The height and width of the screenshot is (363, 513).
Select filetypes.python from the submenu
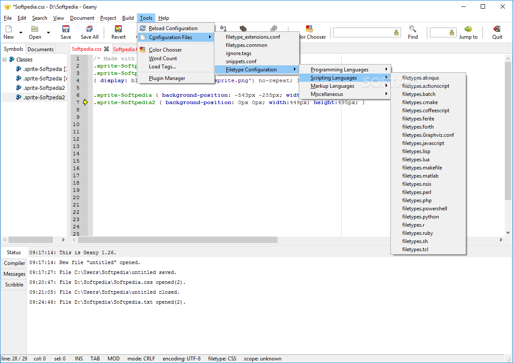pos(420,217)
